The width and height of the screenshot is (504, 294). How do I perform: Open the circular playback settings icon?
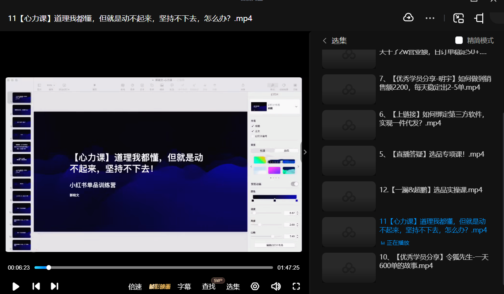point(255,286)
